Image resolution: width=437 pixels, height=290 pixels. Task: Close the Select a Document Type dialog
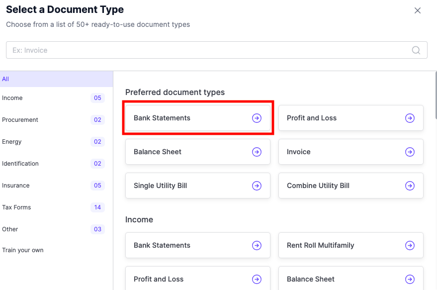tap(418, 10)
